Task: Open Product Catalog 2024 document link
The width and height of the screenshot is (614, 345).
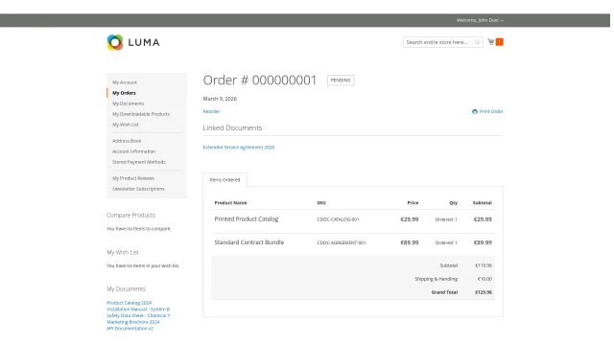Action: click(x=129, y=303)
